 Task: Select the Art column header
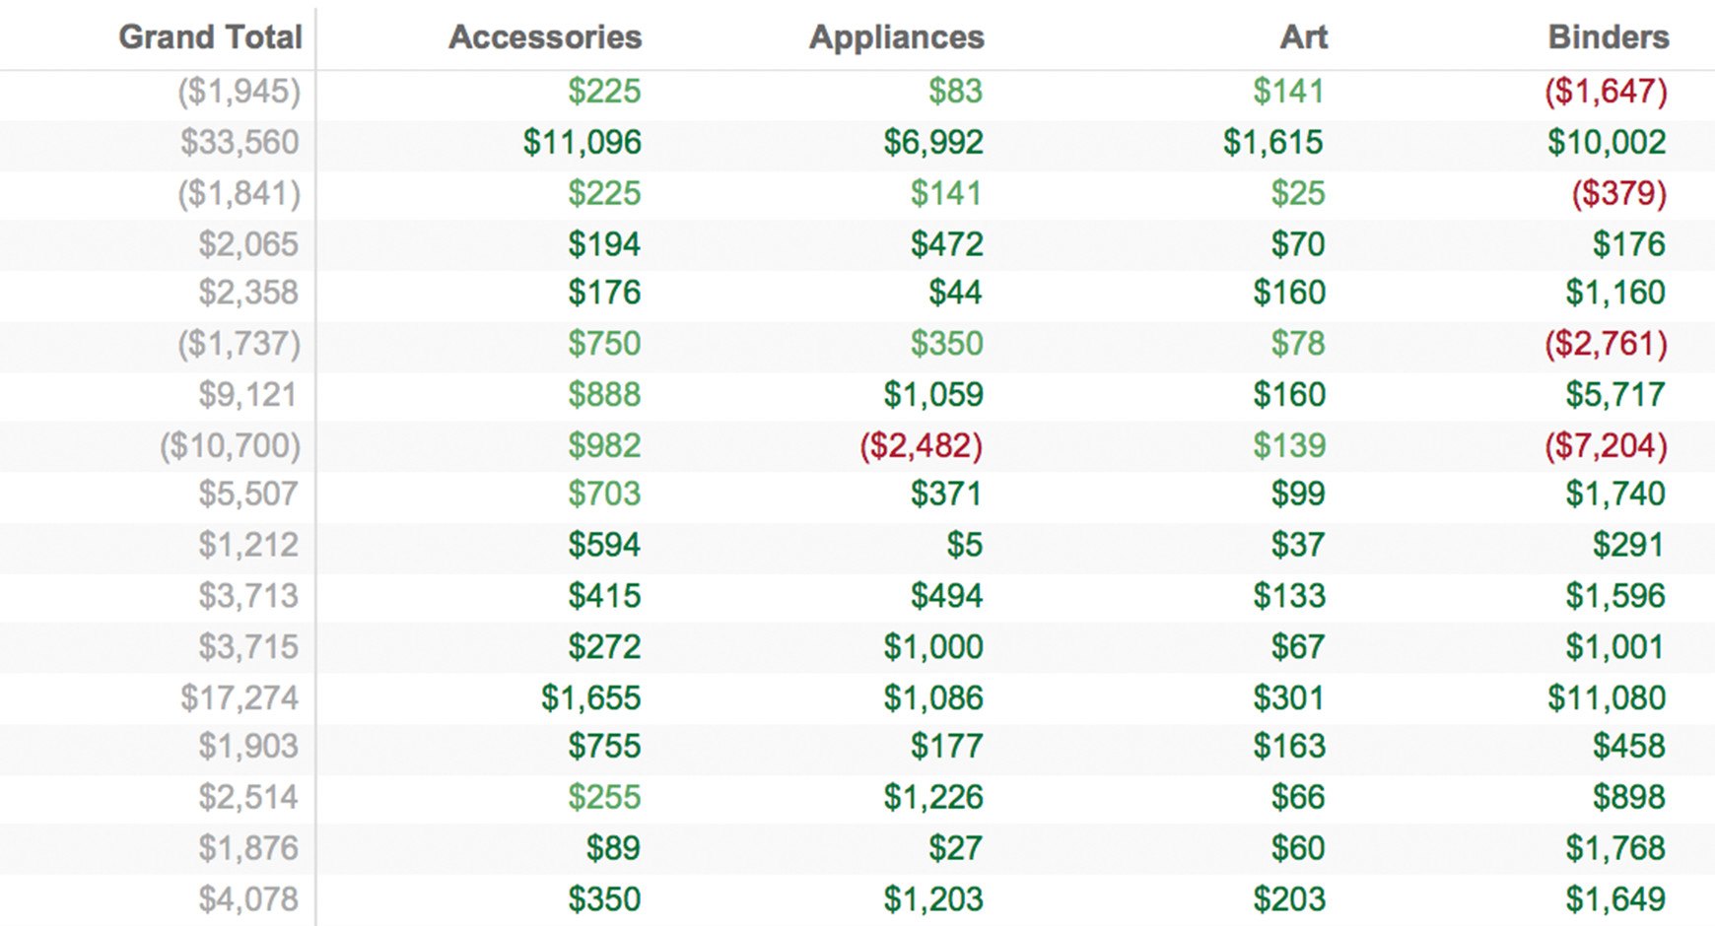tap(1303, 37)
